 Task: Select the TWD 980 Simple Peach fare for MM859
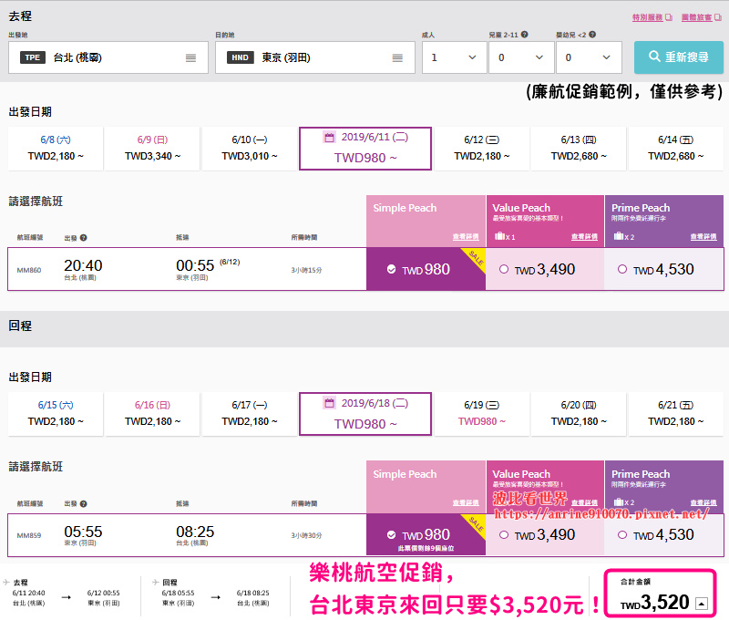pos(426,535)
